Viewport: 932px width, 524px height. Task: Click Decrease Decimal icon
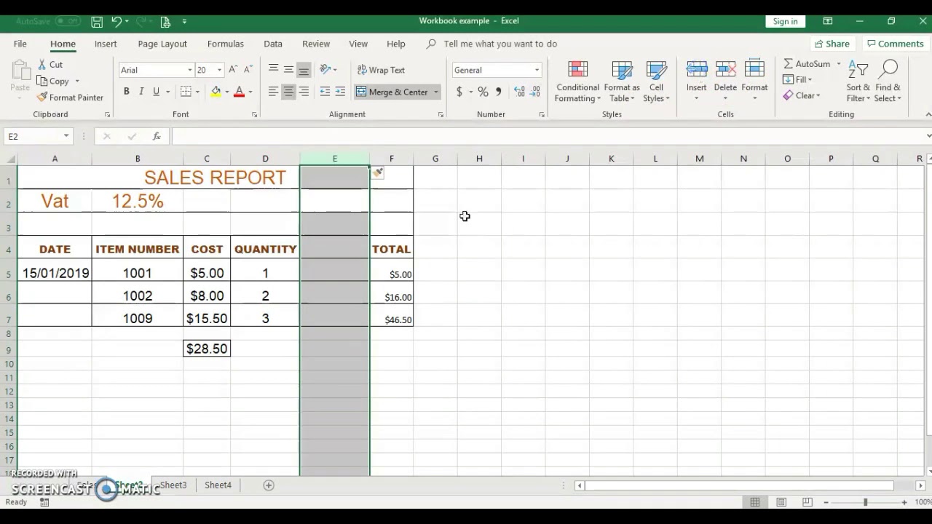pyautogui.click(x=535, y=92)
